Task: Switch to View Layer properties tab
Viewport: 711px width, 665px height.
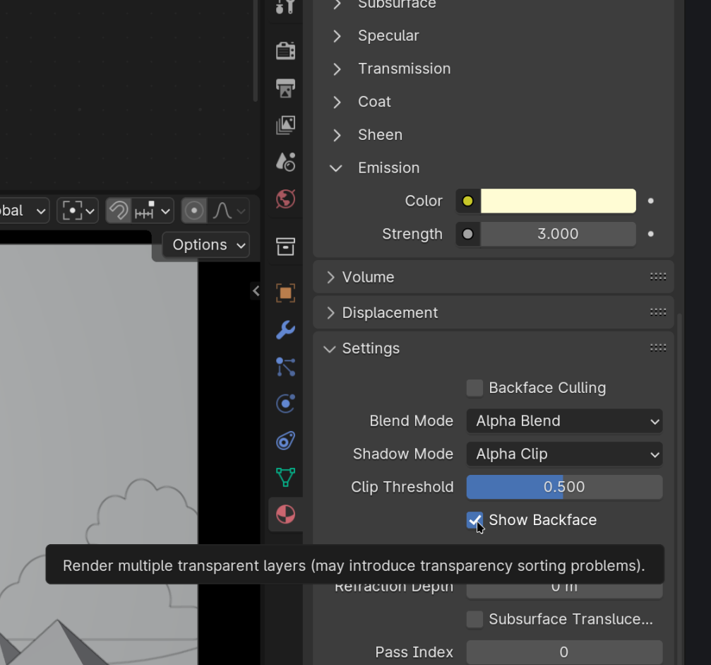Action: pos(285,125)
